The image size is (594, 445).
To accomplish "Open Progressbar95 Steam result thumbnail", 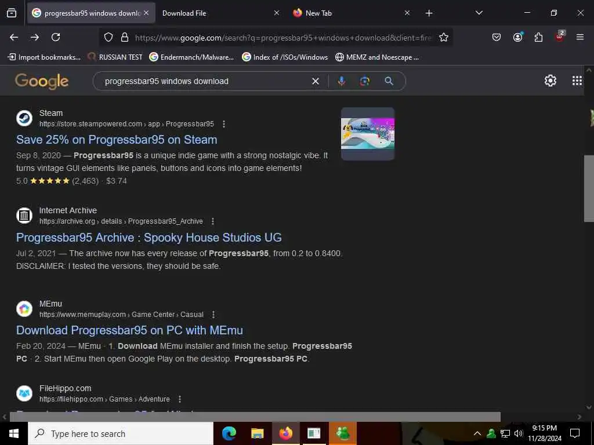I will tap(367, 134).
